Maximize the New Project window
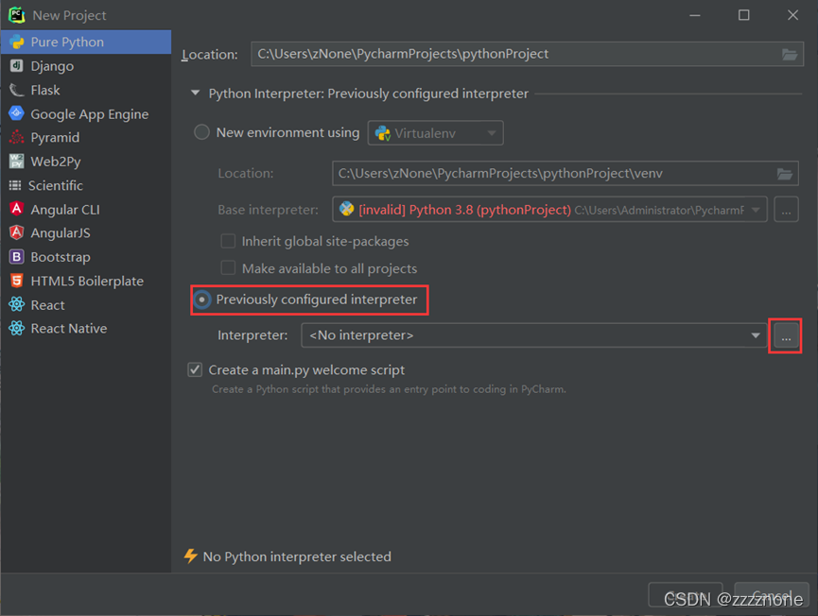The height and width of the screenshot is (616, 818). [744, 15]
